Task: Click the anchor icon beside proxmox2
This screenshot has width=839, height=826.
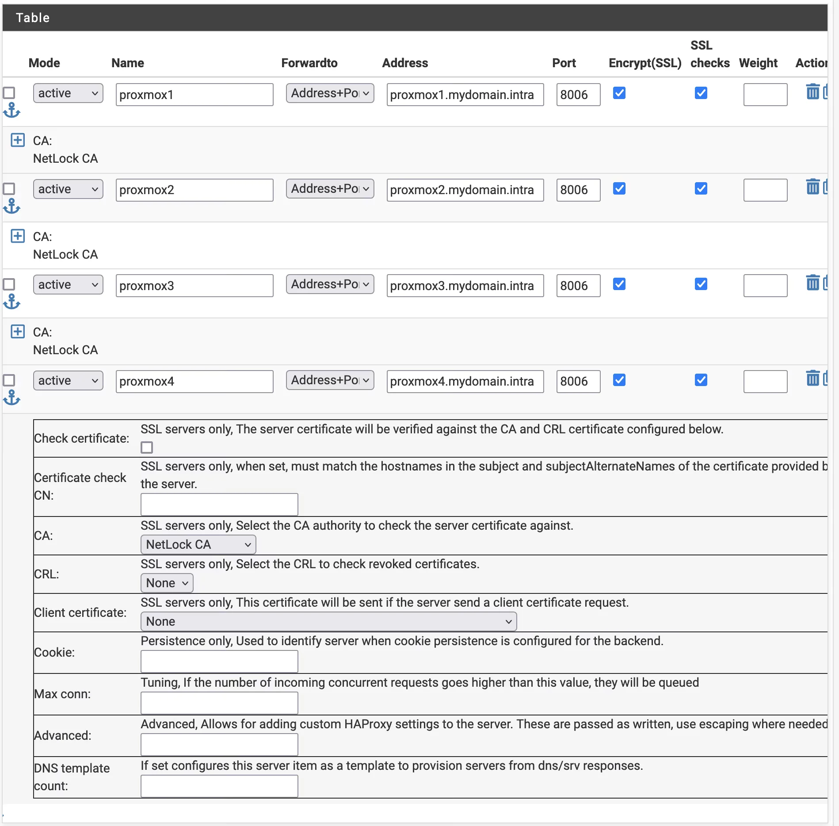Action: [x=11, y=206]
